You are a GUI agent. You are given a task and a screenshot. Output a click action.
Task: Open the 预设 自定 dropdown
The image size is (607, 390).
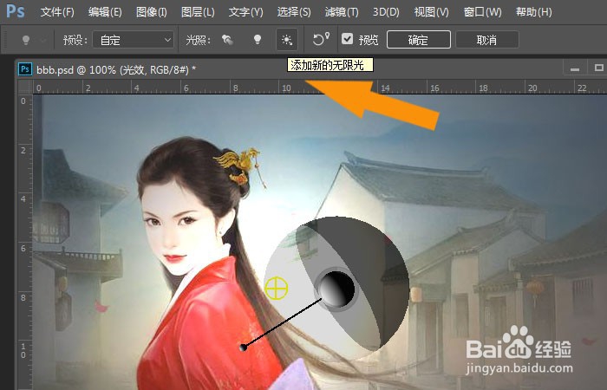pyautogui.click(x=133, y=40)
